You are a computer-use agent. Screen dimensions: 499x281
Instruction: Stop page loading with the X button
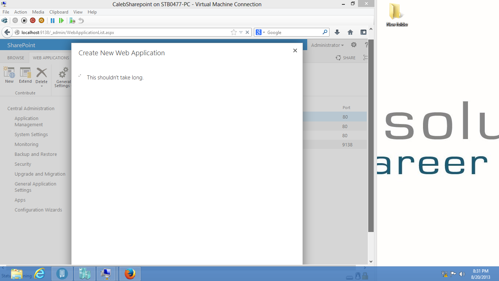pyautogui.click(x=247, y=32)
